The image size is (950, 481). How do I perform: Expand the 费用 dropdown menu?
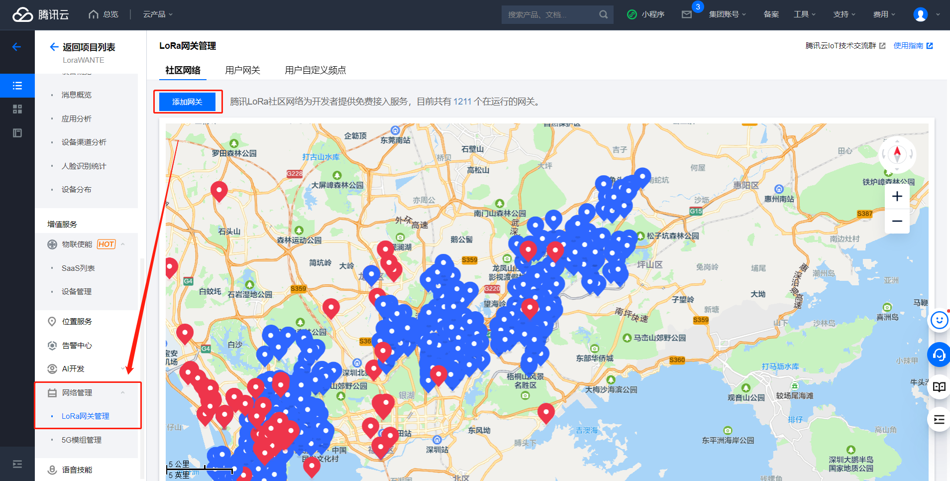(884, 14)
